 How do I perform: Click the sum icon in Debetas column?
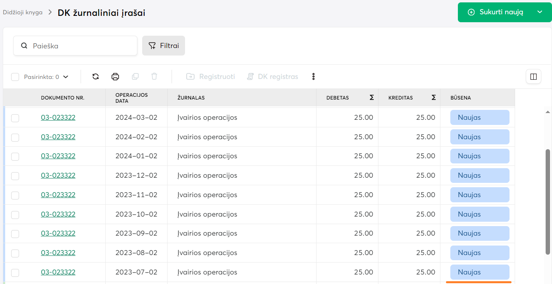point(372,98)
